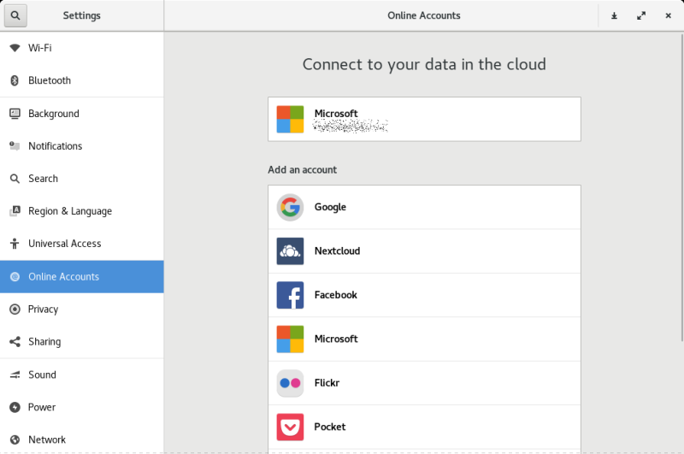Click the Pocket app icon
The height and width of the screenshot is (454, 684).
290,427
